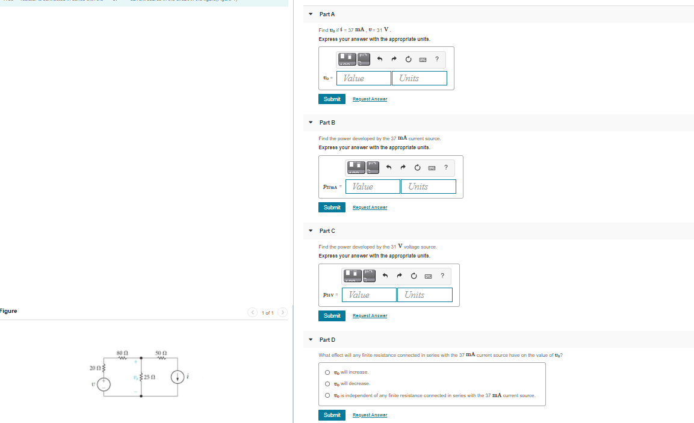Open templates icon in Part B toolbar

356,167
